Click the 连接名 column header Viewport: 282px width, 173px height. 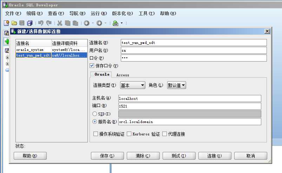(x=33, y=43)
